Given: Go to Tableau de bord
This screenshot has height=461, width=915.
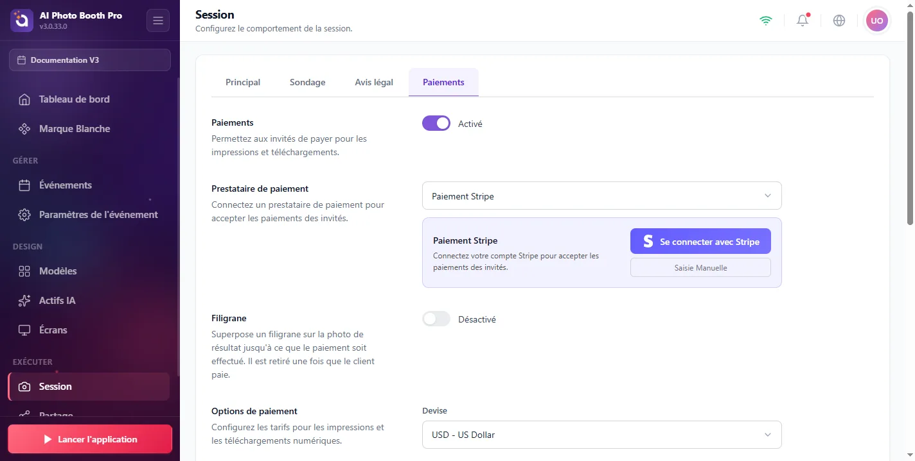Looking at the screenshot, I should pos(89,99).
